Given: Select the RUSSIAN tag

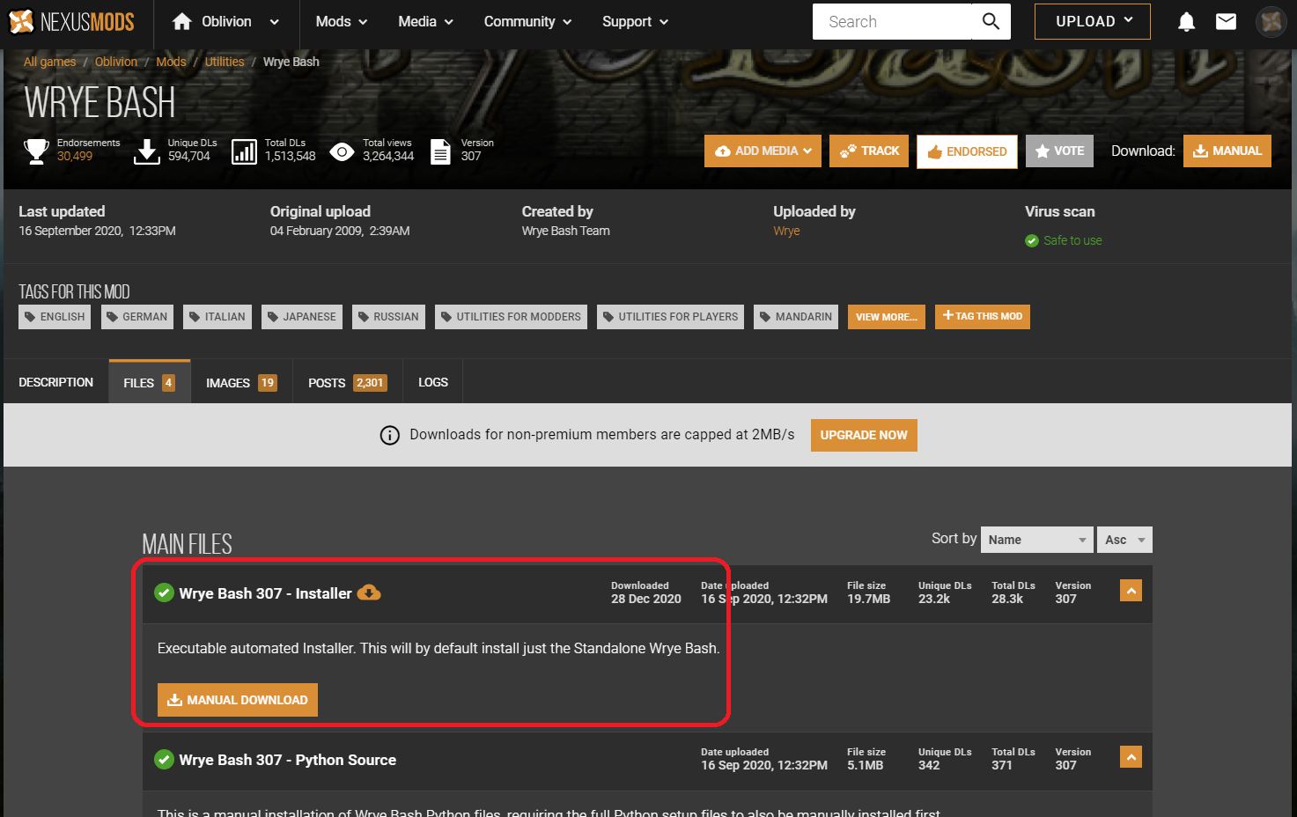Looking at the screenshot, I should pyautogui.click(x=388, y=317).
